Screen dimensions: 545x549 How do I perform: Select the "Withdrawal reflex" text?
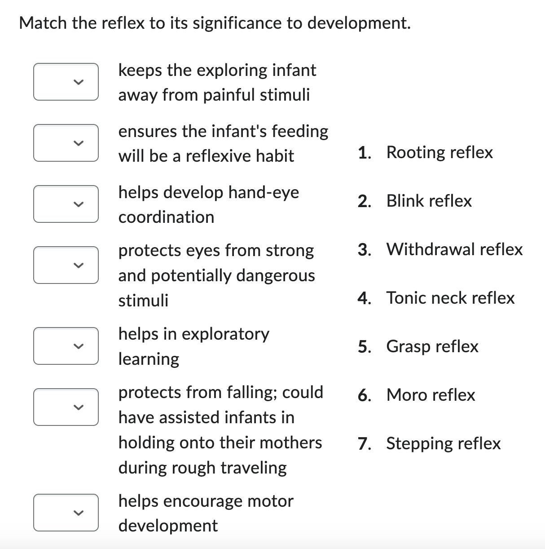454,249
